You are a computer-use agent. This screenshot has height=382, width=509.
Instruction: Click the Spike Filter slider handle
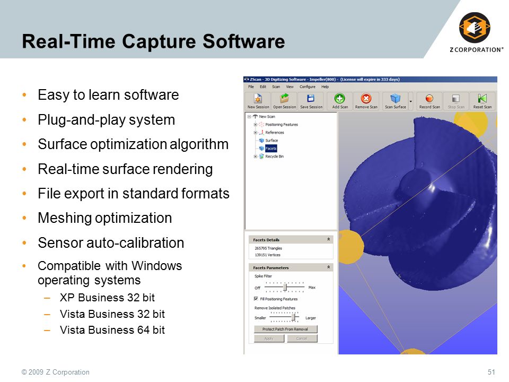[x=285, y=288]
